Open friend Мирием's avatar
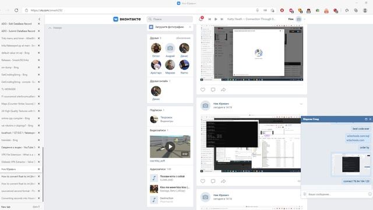 tap(170, 65)
